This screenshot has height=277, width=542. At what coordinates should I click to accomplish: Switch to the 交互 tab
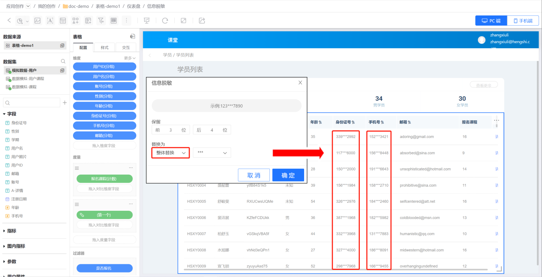click(126, 47)
